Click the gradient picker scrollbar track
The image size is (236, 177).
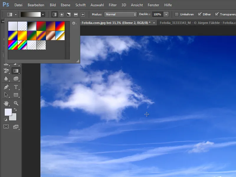click(68, 40)
